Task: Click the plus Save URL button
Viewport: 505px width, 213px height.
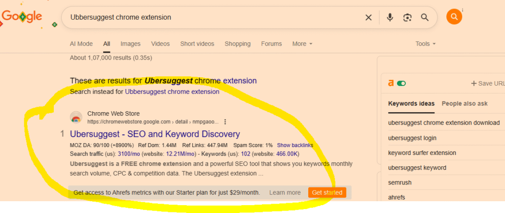Action: click(488, 84)
